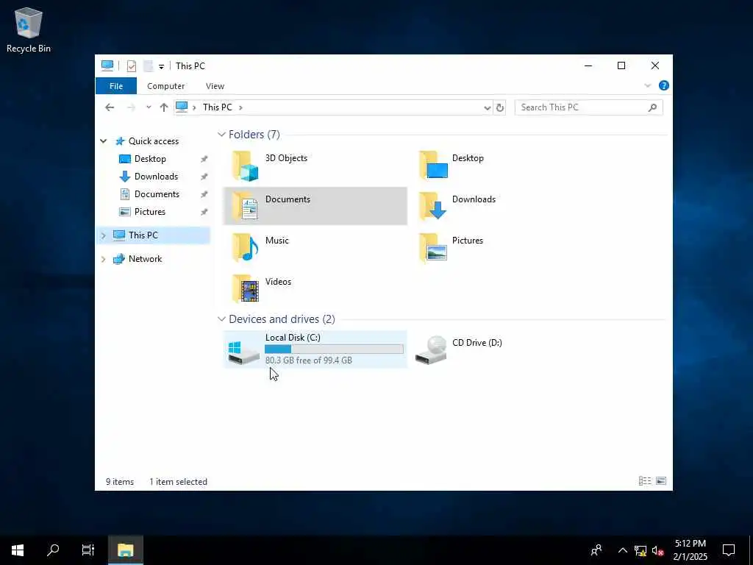Open network status tray icon
The height and width of the screenshot is (565, 753).
[640, 550]
